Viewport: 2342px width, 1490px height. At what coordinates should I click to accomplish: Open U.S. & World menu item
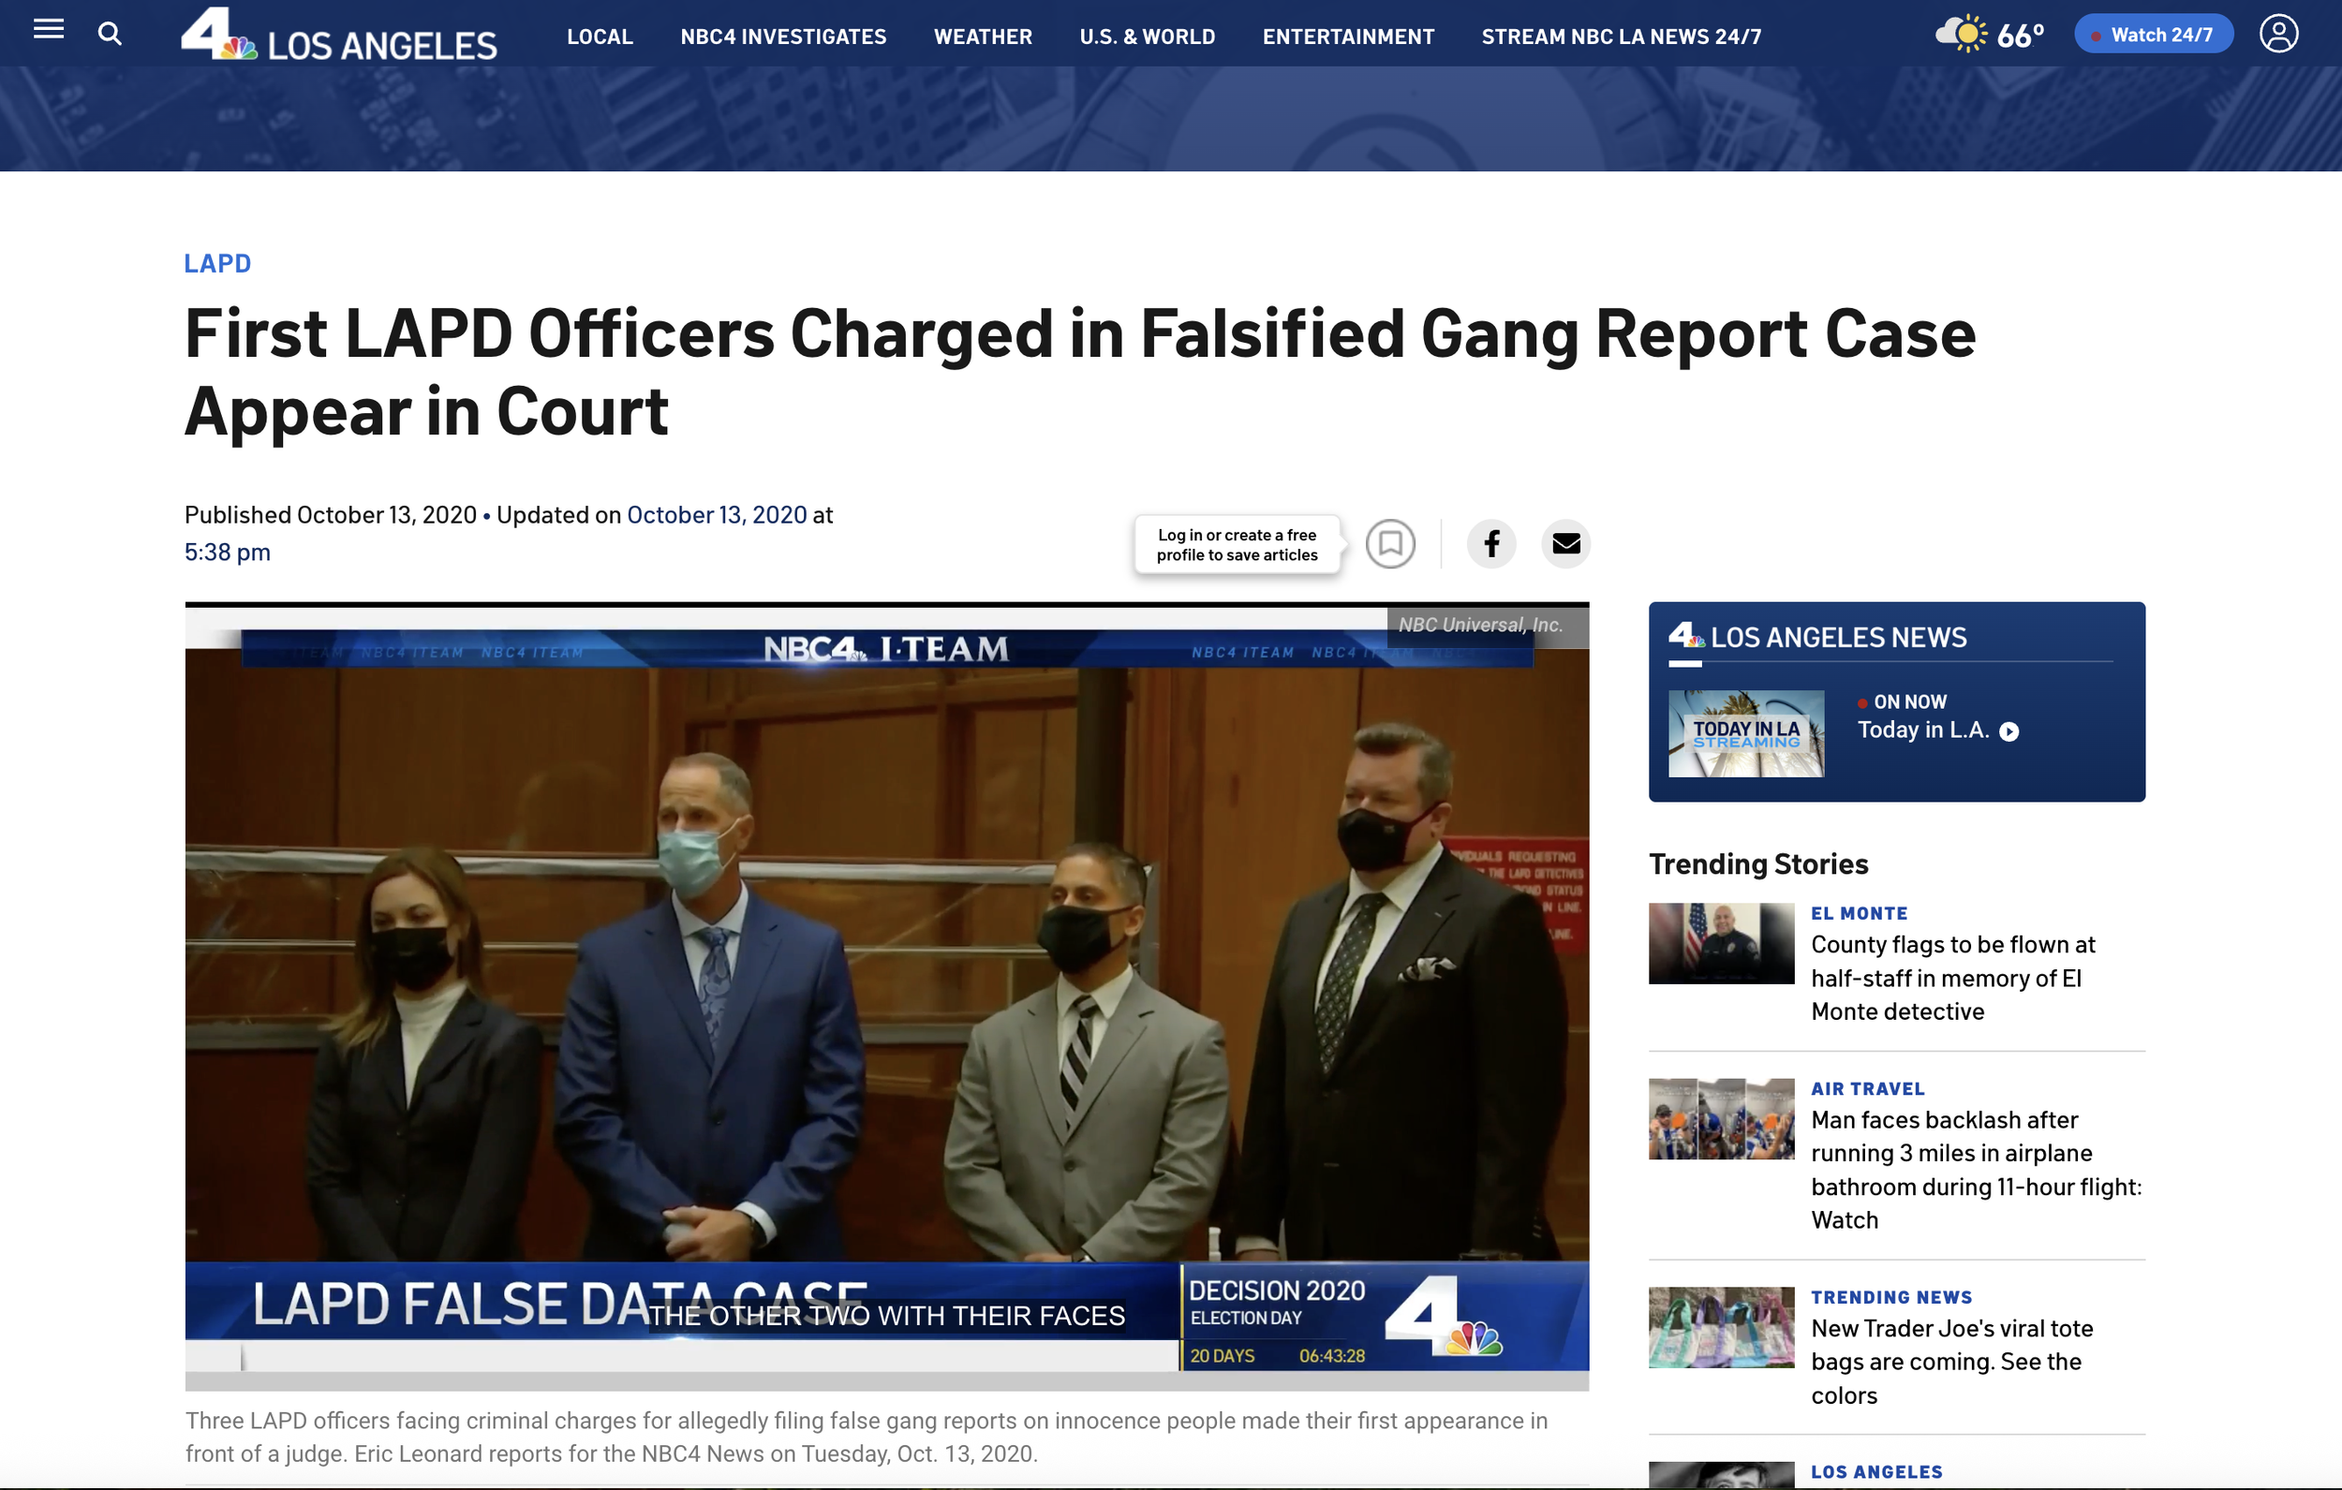pyautogui.click(x=1147, y=37)
